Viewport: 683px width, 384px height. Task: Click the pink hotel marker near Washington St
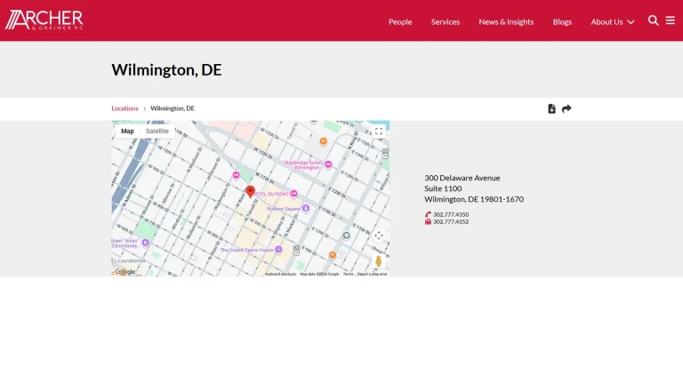(236, 175)
